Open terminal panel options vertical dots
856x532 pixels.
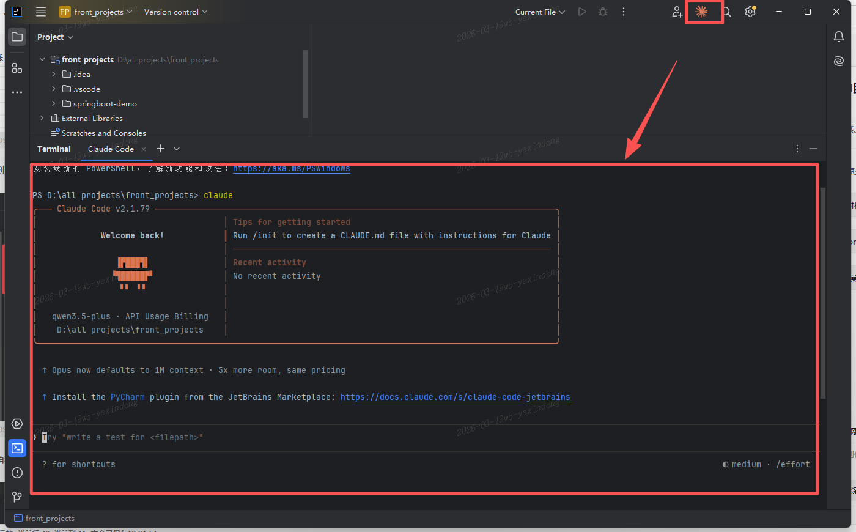click(797, 149)
